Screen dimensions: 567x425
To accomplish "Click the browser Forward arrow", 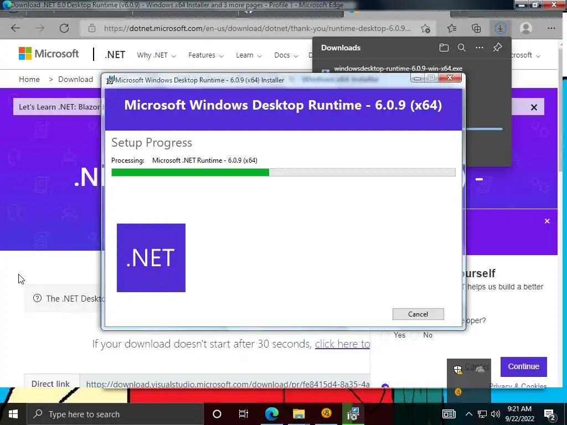I will click(40, 28).
